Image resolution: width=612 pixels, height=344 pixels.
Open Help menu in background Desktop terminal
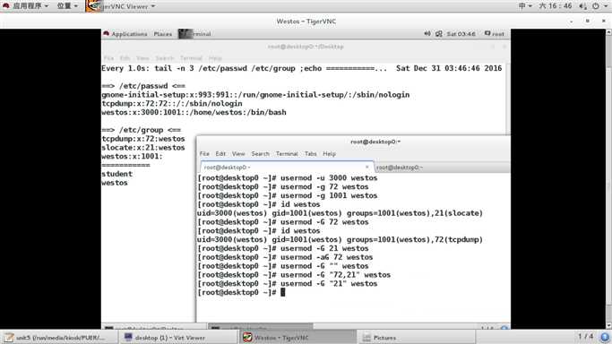(215, 58)
